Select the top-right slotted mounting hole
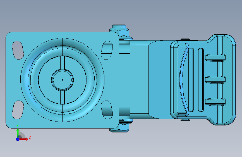Viewport: 242px width, 157px height. [x=107, y=50]
